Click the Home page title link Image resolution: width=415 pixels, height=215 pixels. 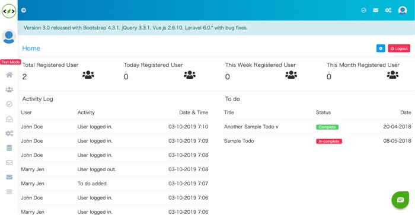point(31,49)
